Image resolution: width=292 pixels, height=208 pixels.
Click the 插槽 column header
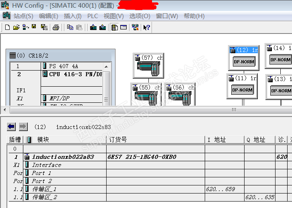tap(15, 139)
